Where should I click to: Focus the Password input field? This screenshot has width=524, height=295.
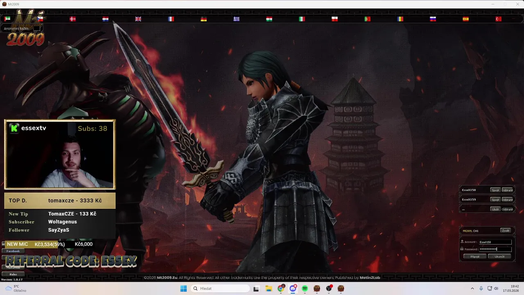[495, 249]
